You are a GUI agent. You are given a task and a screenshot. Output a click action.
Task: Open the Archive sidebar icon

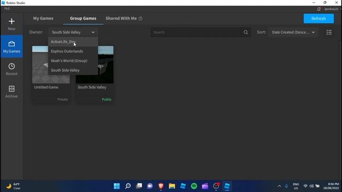click(12, 89)
